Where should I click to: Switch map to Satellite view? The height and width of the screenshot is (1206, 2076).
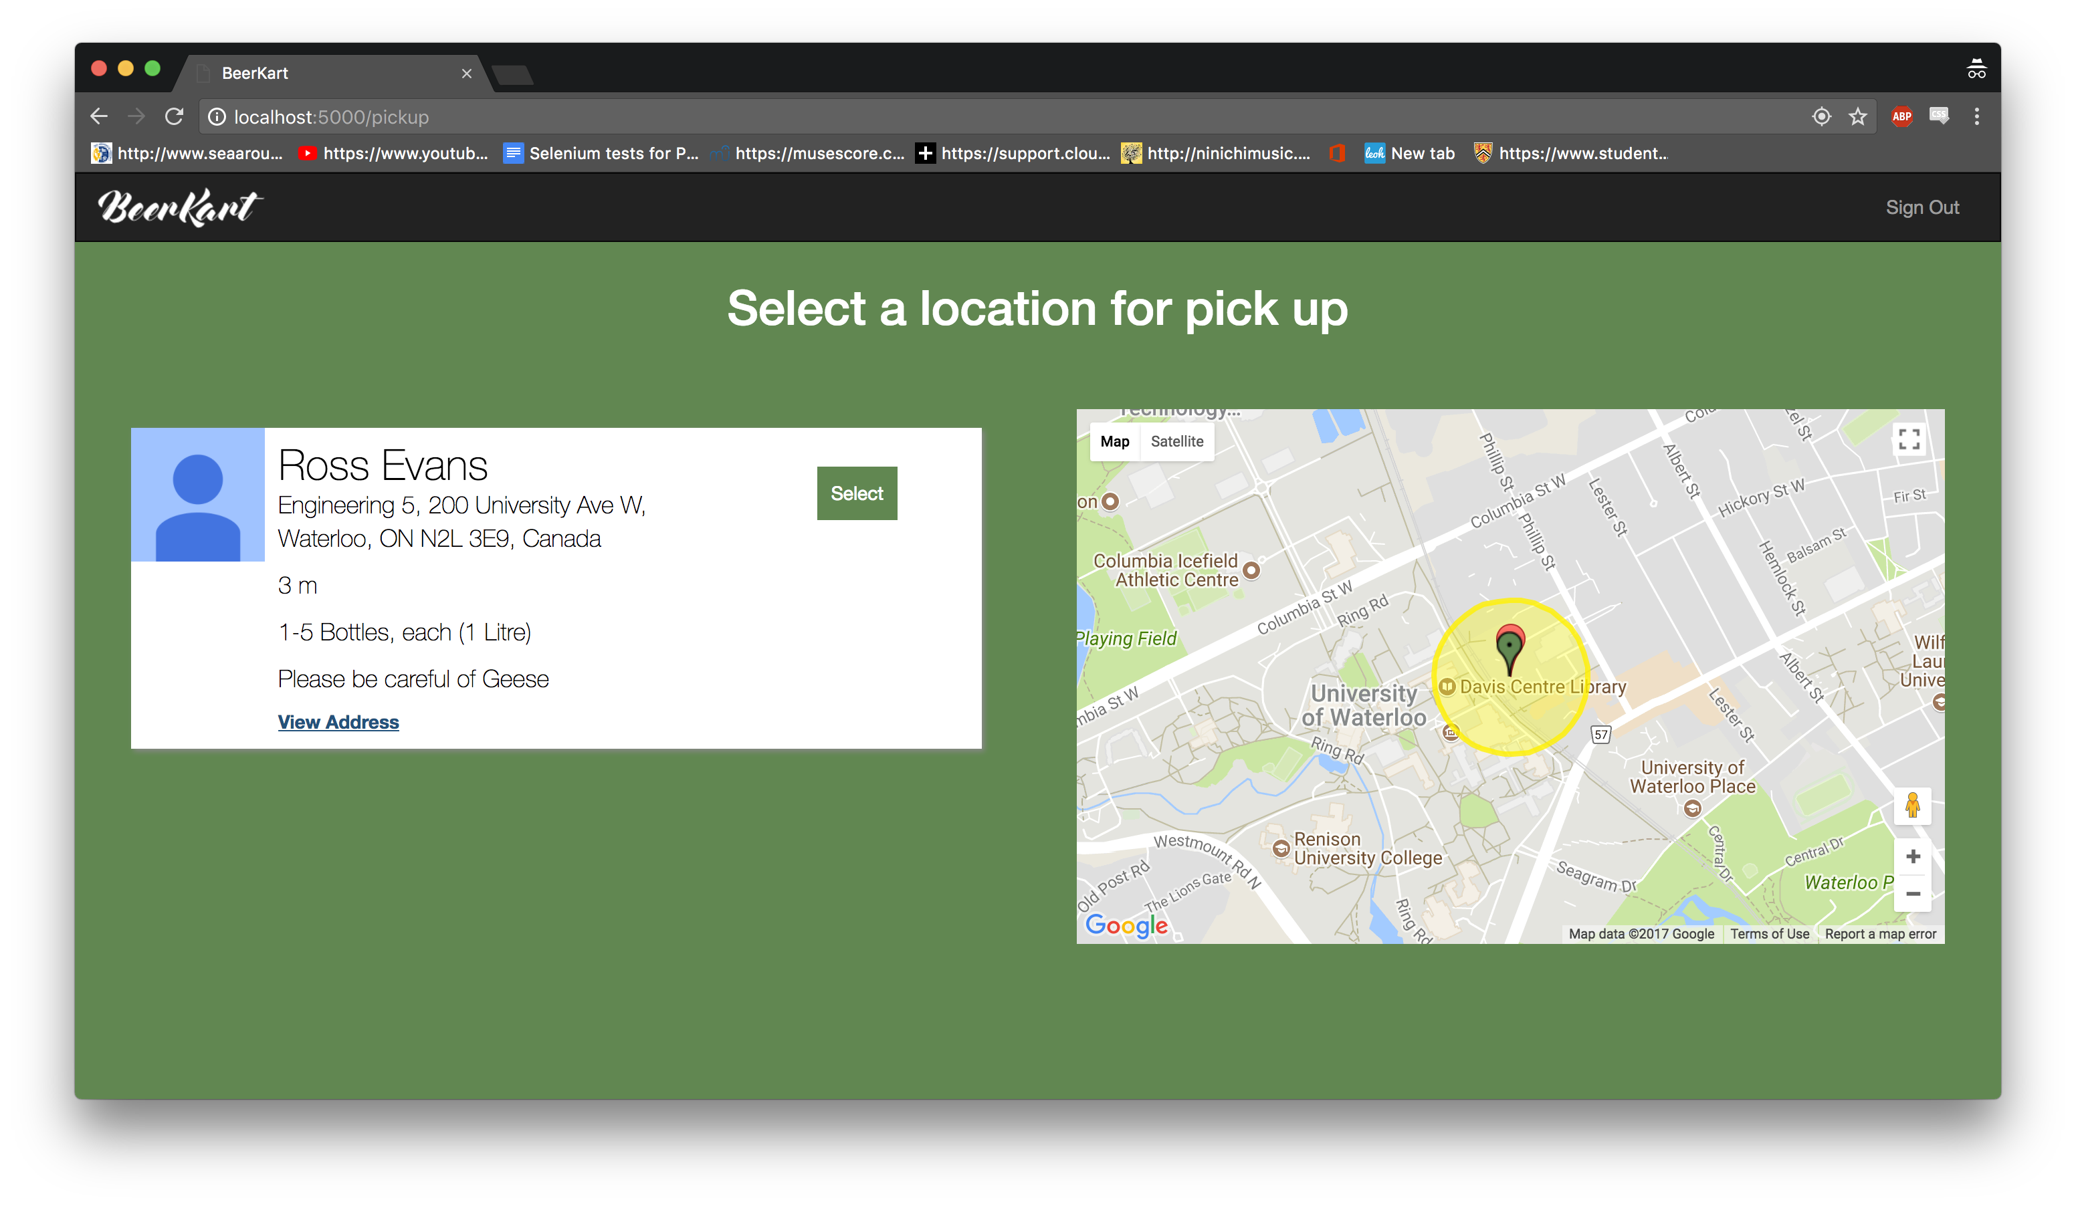pos(1176,441)
